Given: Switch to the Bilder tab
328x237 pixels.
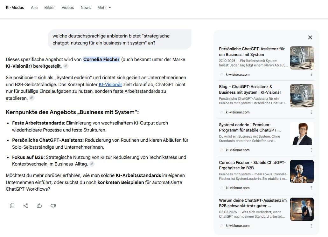Looking at the screenshot, I should tap(50, 8).
